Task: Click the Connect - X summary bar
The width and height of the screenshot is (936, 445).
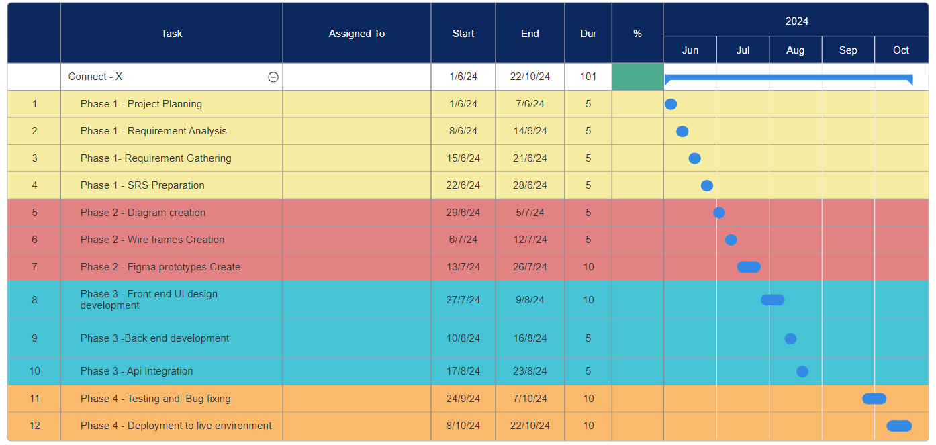Action: point(788,78)
